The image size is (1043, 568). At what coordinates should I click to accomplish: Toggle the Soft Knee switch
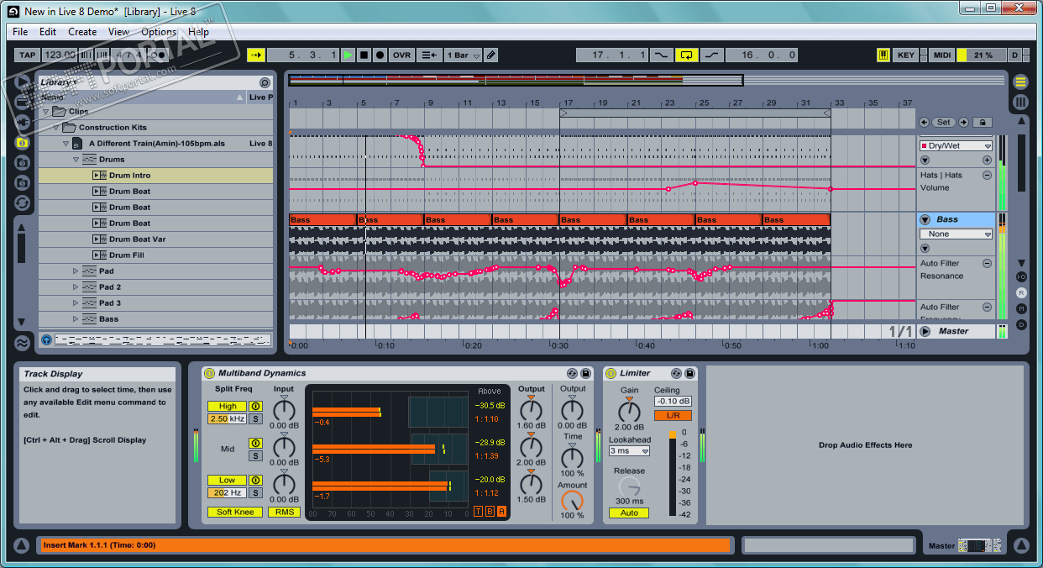tap(234, 512)
